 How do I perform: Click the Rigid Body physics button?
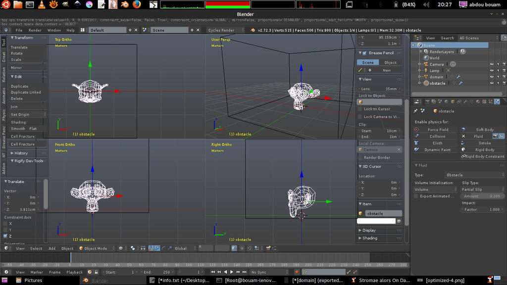[482, 149]
